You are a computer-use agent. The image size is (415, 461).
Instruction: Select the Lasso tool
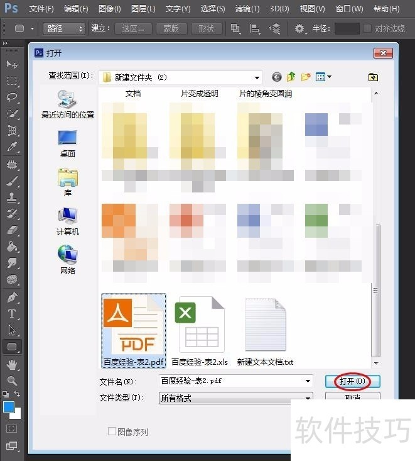tap(12, 97)
